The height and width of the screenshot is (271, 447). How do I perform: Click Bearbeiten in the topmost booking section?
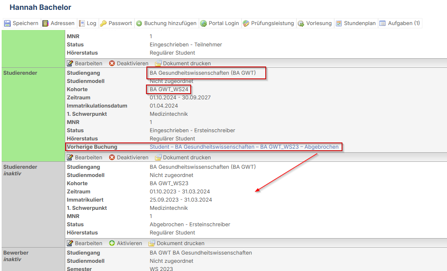point(84,64)
